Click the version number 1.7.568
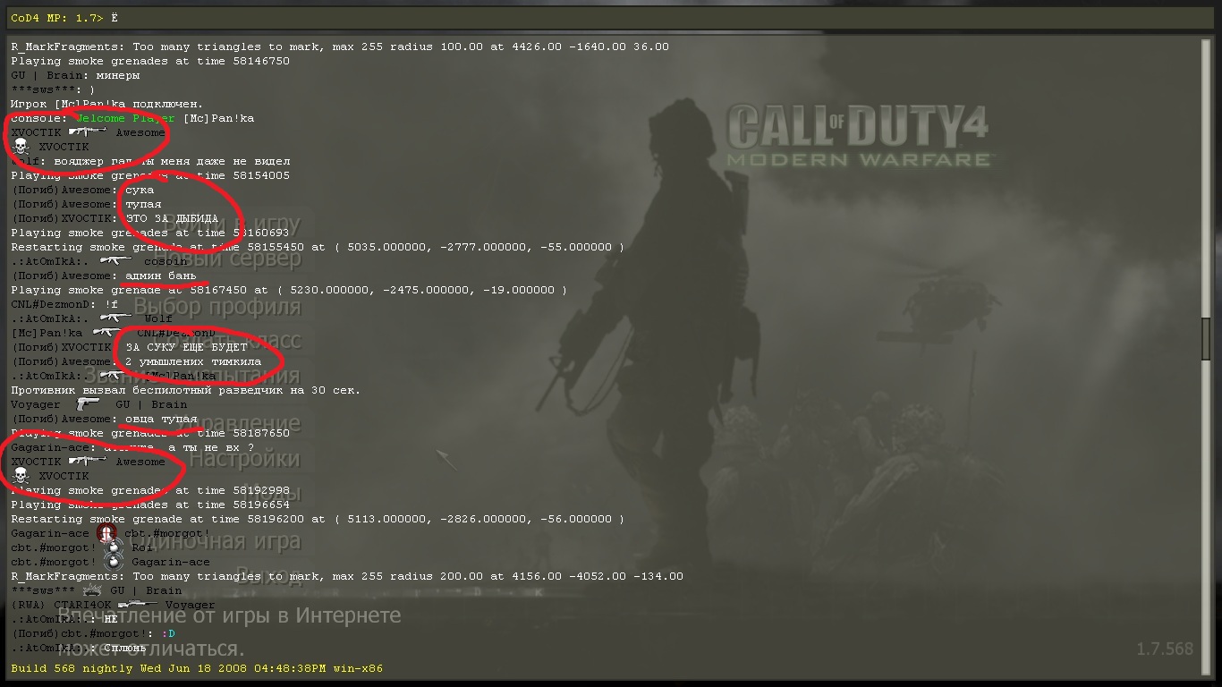The width and height of the screenshot is (1222, 687). pos(1165,649)
